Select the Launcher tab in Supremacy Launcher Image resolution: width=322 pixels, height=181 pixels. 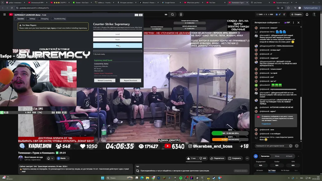[19, 19]
